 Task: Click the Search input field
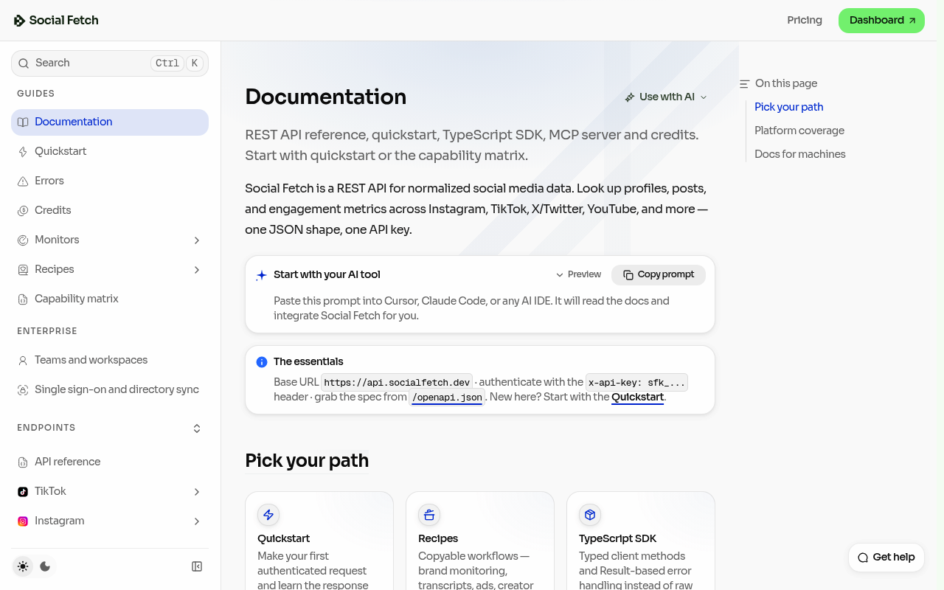click(x=110, y=63)
